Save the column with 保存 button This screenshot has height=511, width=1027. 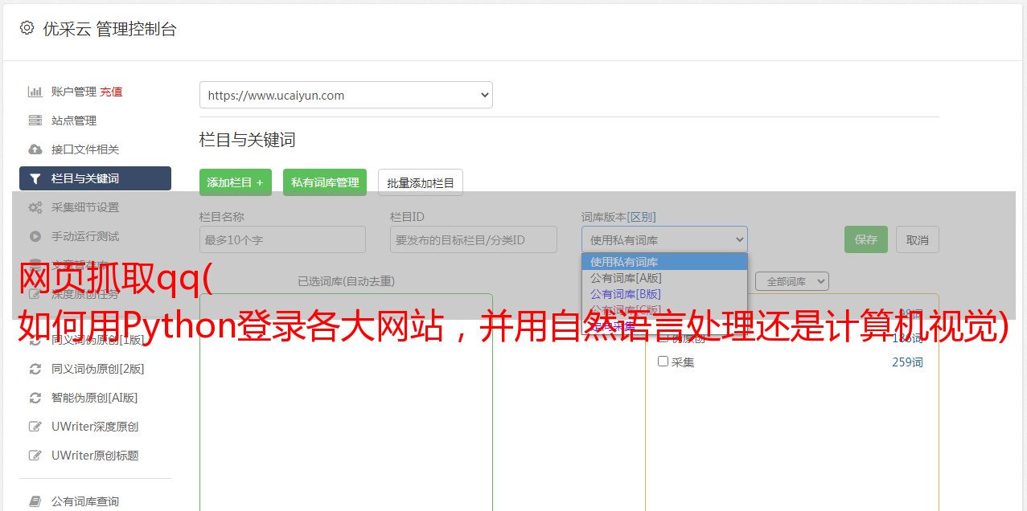point(866,239)
